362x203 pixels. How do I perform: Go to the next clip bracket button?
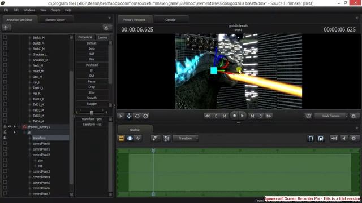coord(260,116)
